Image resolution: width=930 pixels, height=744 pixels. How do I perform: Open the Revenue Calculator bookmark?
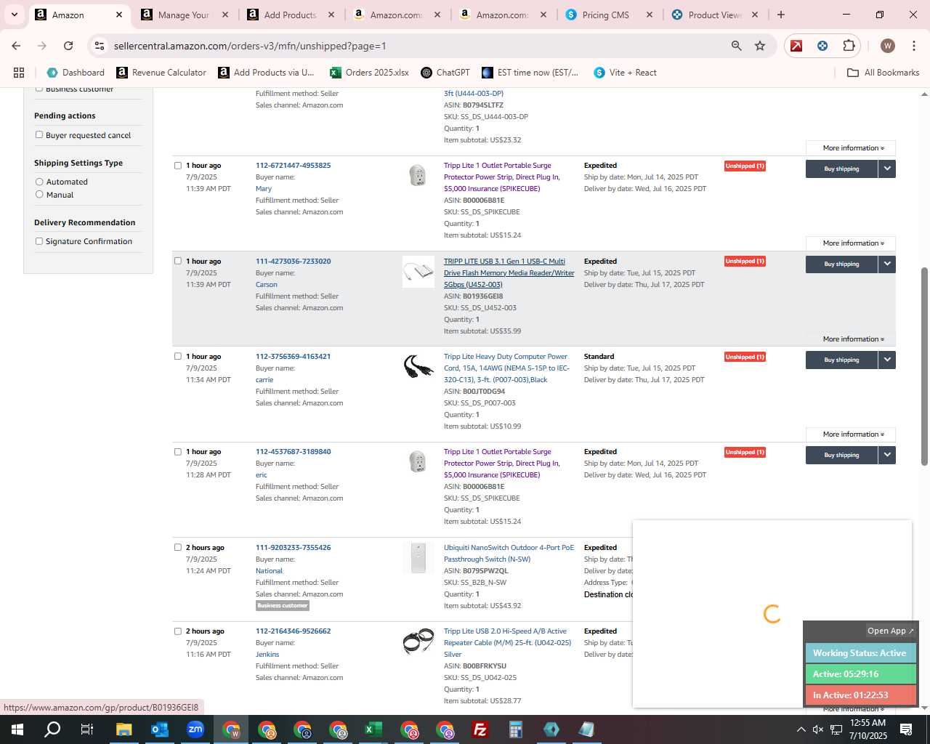pyautogui.click(x=161, y=73)
